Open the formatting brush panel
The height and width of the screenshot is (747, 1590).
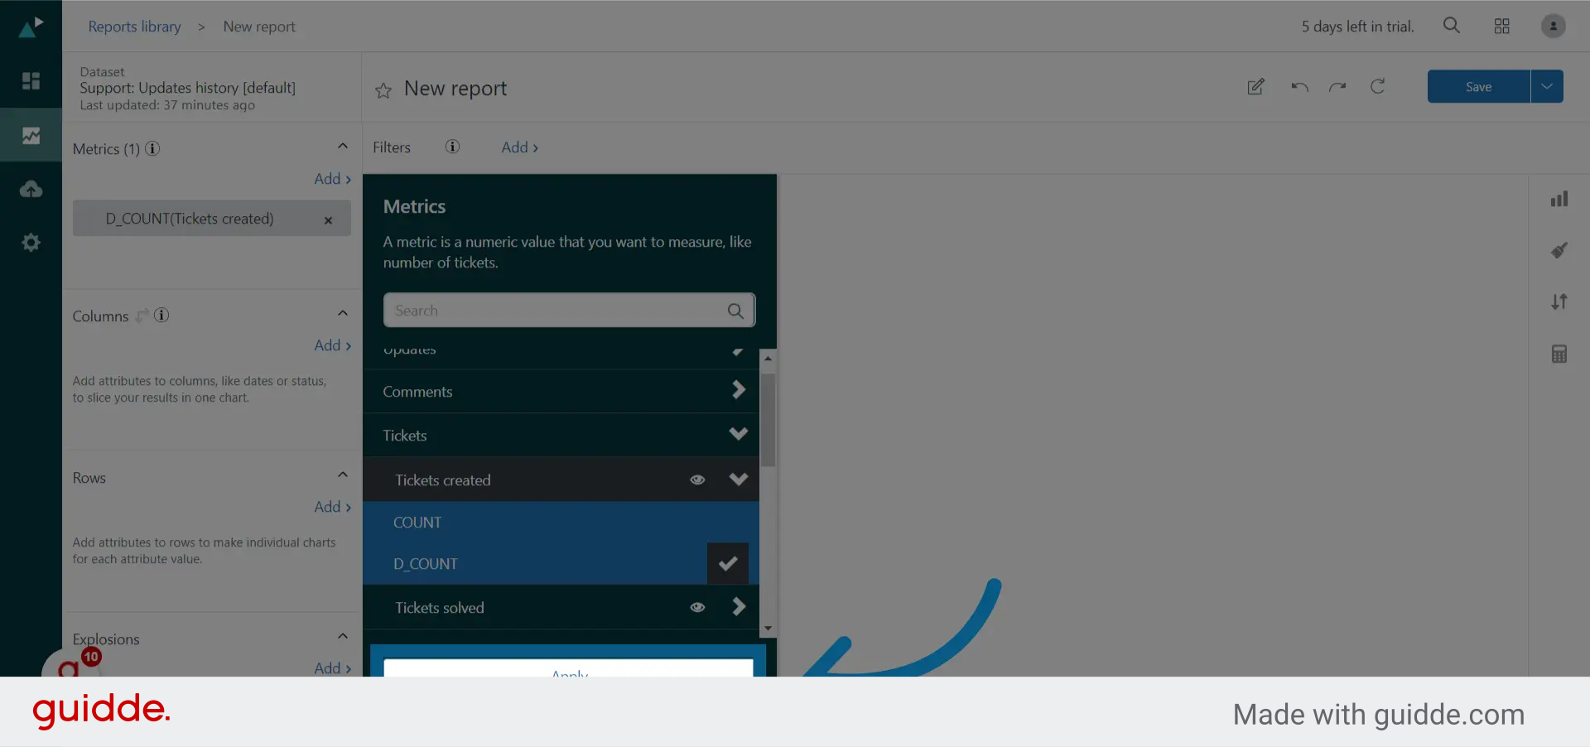1559,250
